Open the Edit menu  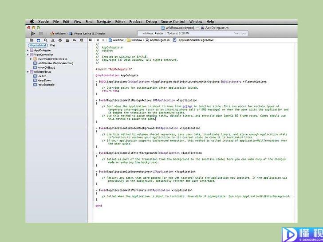[x=66, y=22]
